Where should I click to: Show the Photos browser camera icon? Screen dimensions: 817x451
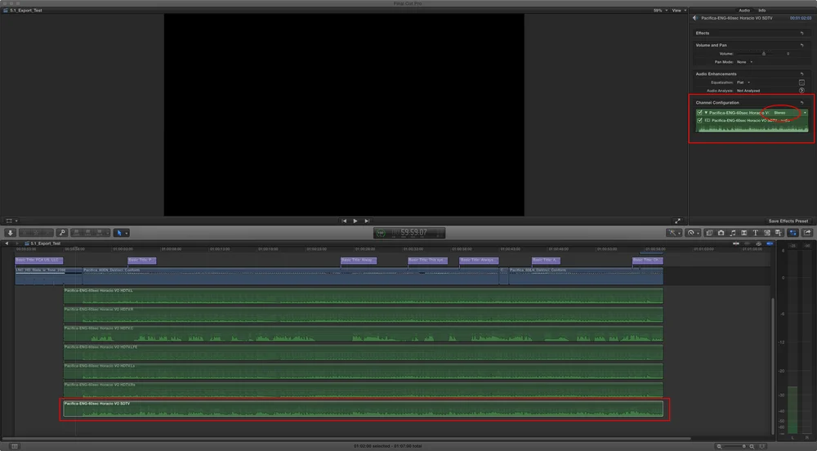click(x=721, y=233)
